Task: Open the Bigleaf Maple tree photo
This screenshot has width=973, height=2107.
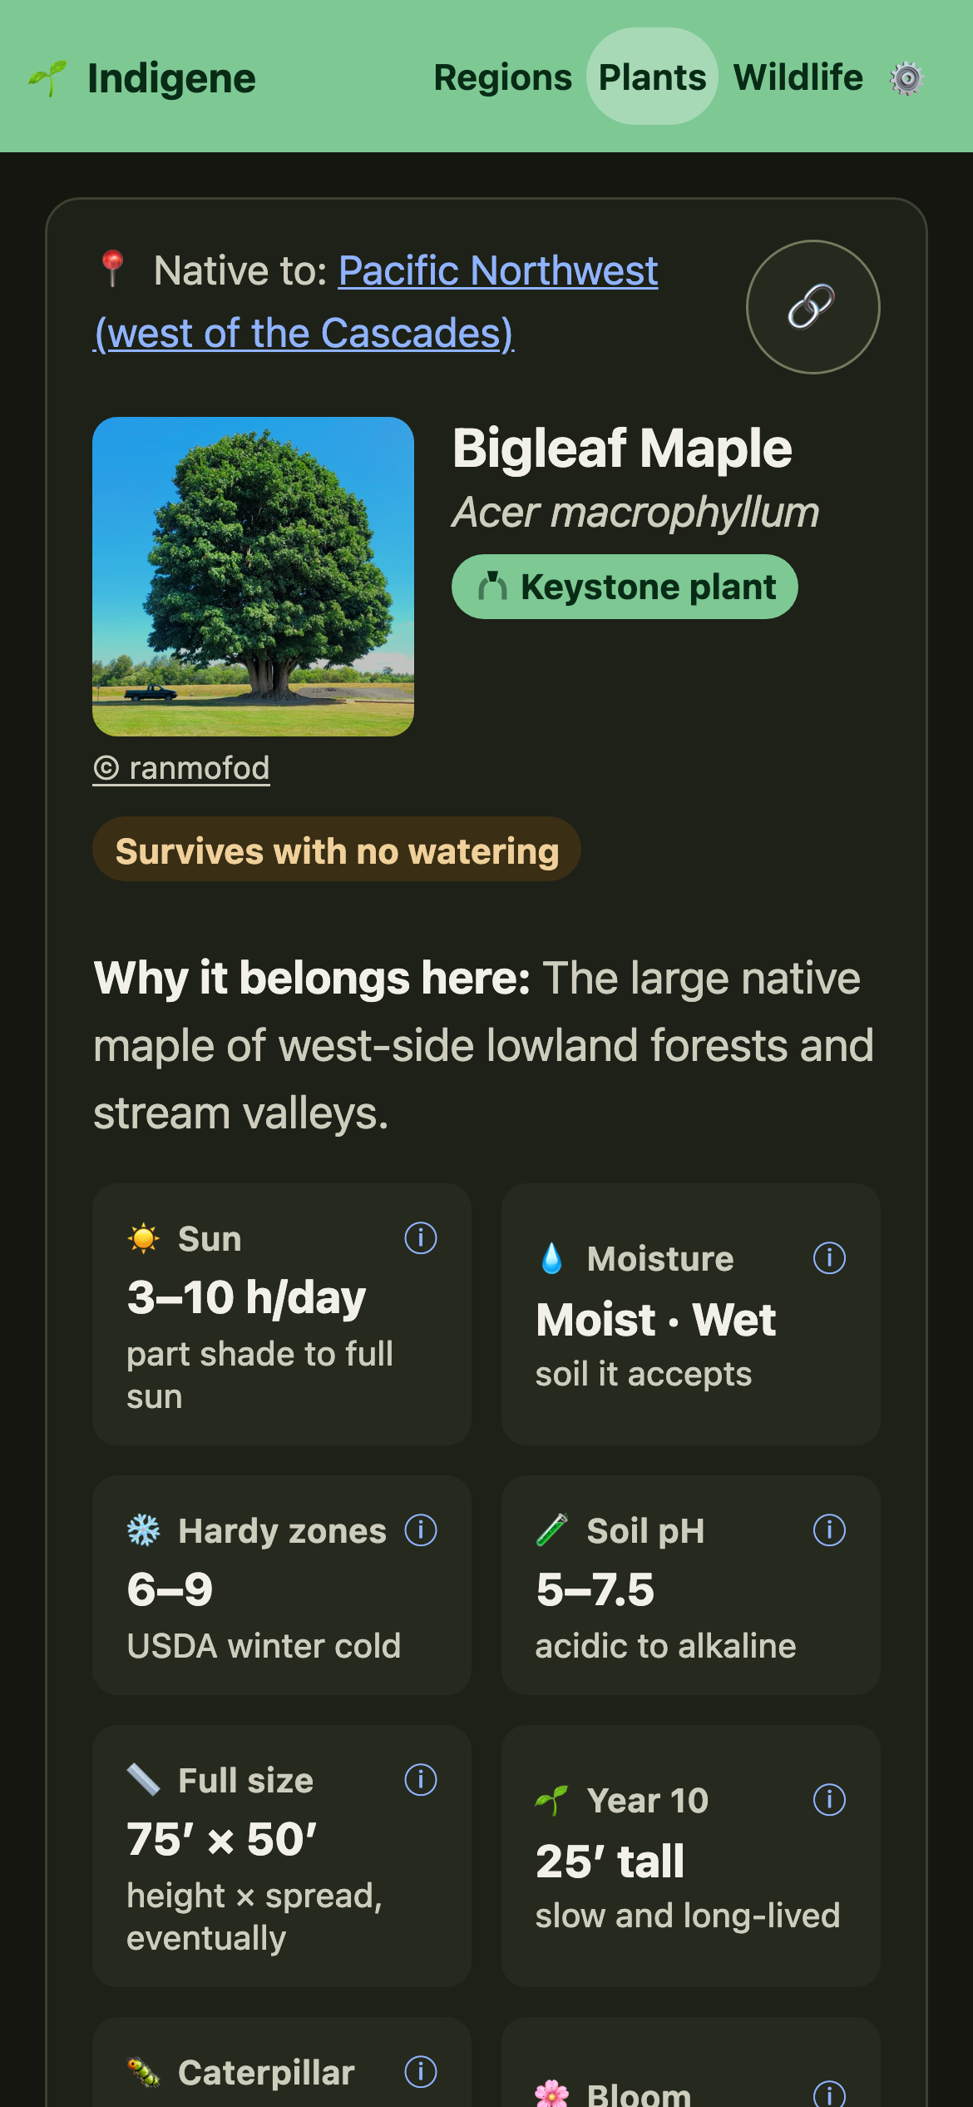Action: 253,577
